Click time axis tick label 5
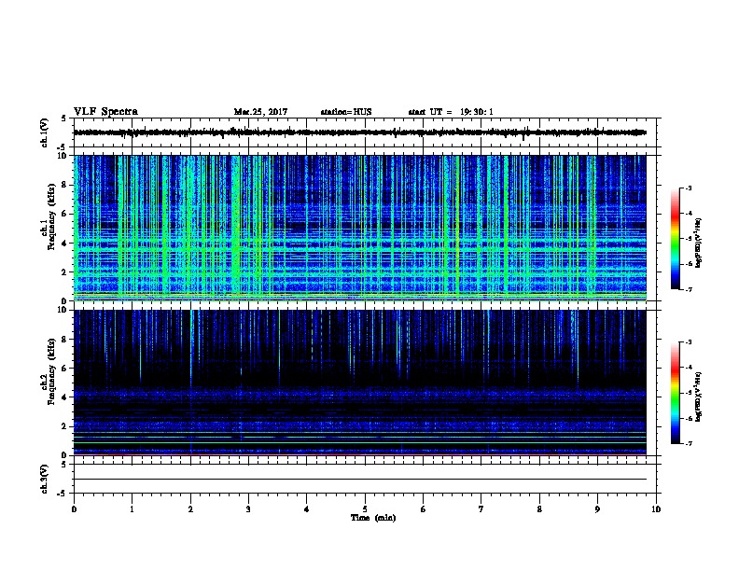The width and height of the screenshot is (739, 571). pyautogui.click(x=365, y=508)
